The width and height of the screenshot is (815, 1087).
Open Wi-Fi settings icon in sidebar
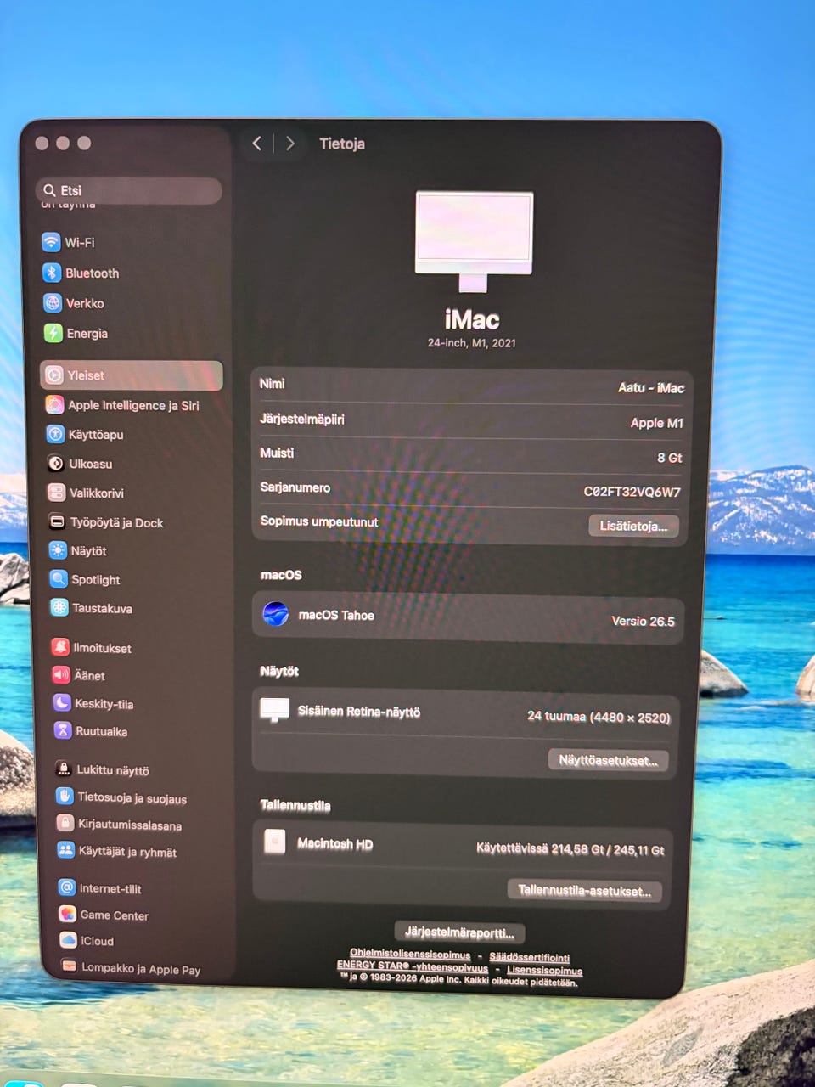coord(51,242)
